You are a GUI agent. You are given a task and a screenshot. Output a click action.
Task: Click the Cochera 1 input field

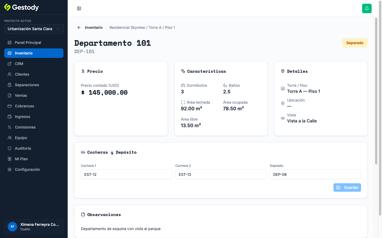pos(127,174)
